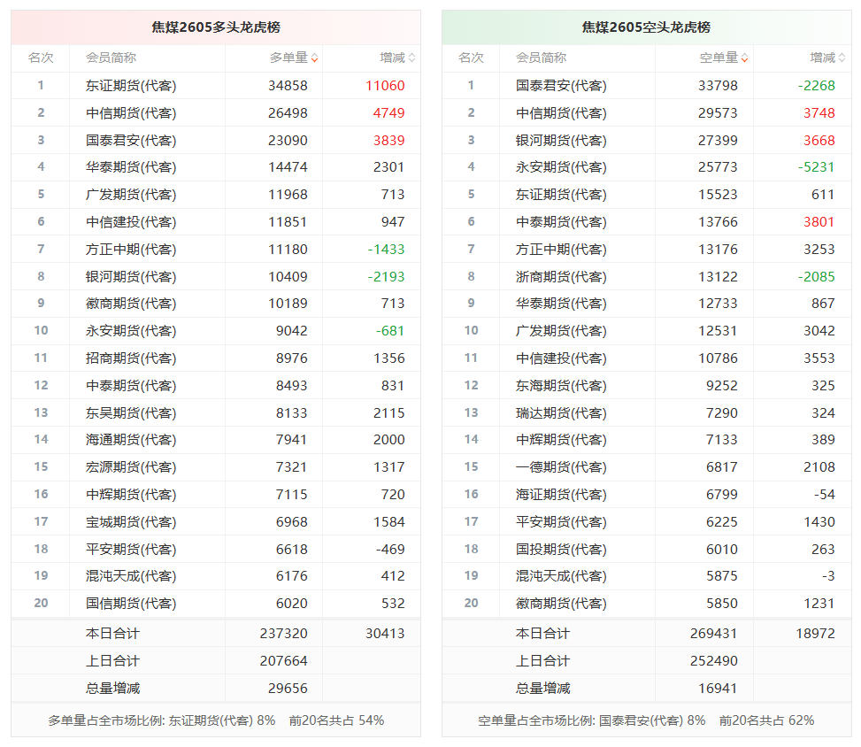Select 招商期货(代客) in the long table

point(131,358)
